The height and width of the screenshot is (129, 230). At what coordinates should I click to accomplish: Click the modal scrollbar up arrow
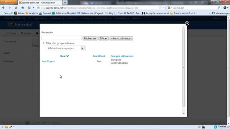[x=184, y=27]
